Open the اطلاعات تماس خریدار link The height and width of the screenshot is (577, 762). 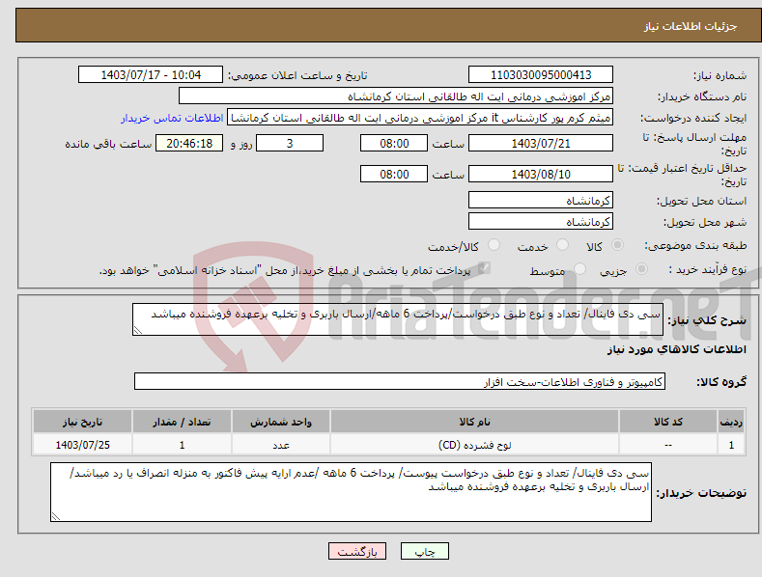[172, 118]
